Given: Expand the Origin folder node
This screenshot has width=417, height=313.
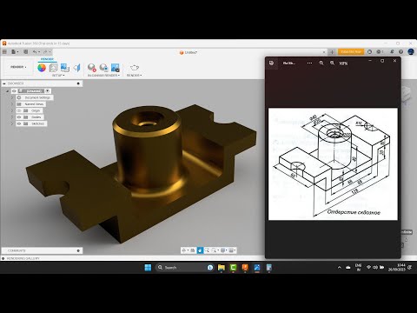Looking at the screenshot, I should point(12,110).
